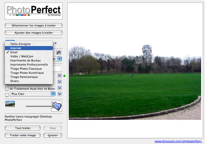Enable AI-Traitement Auto Noir et Blanc checkbox

pyautogui.click(x=7, y=89)
